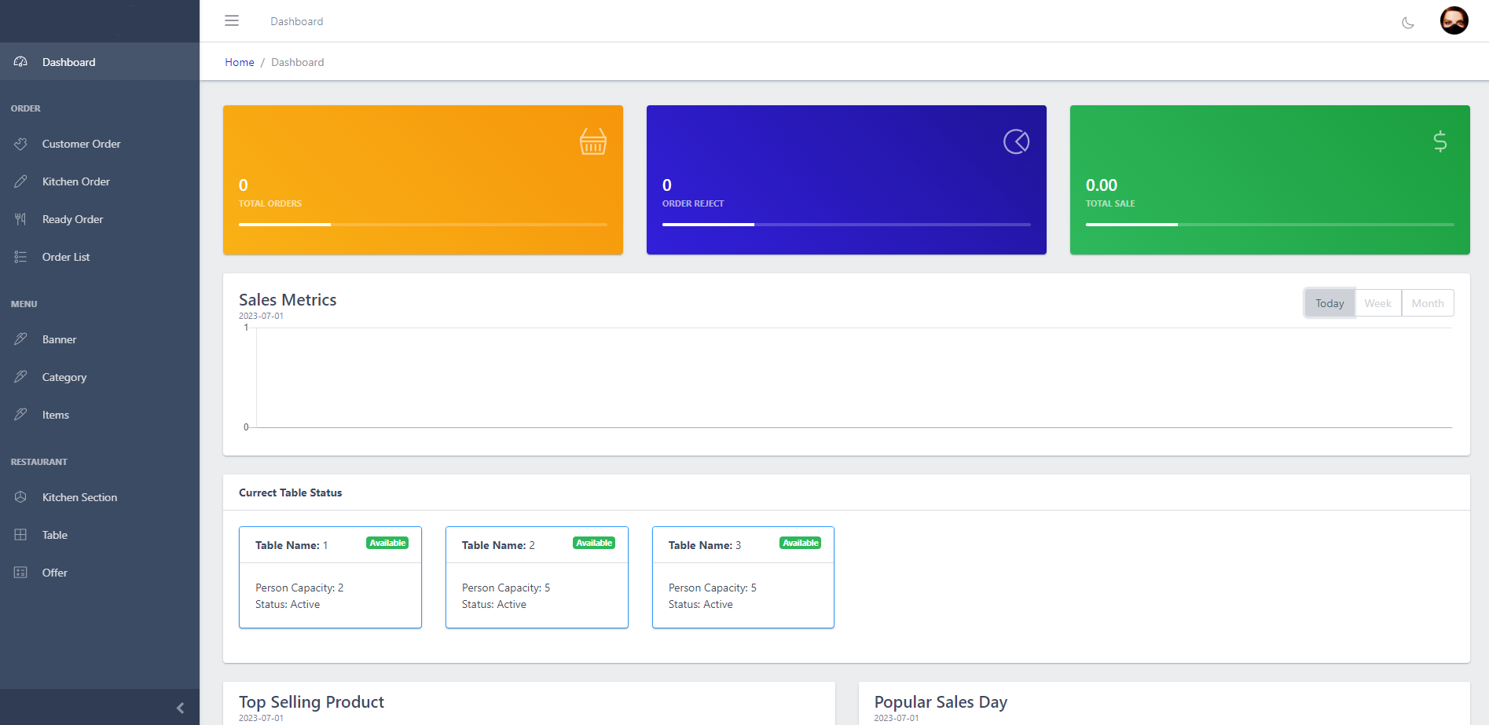This screenshot has height=725, width=1489.
Task: Collapse the sidebar with the chevron arrow
Action: 180,708
